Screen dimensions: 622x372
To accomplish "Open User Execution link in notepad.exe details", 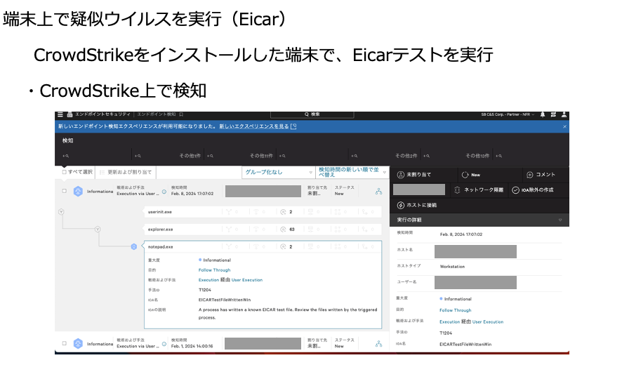I will point(246,280).
